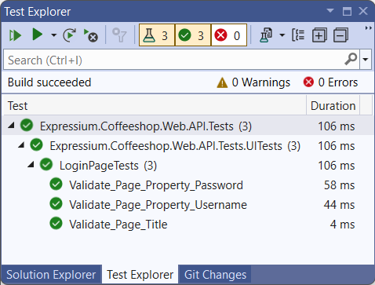Open the playlist dropdown arrow
The height and width of the screenshot is (285, 375).
[282, 35]
